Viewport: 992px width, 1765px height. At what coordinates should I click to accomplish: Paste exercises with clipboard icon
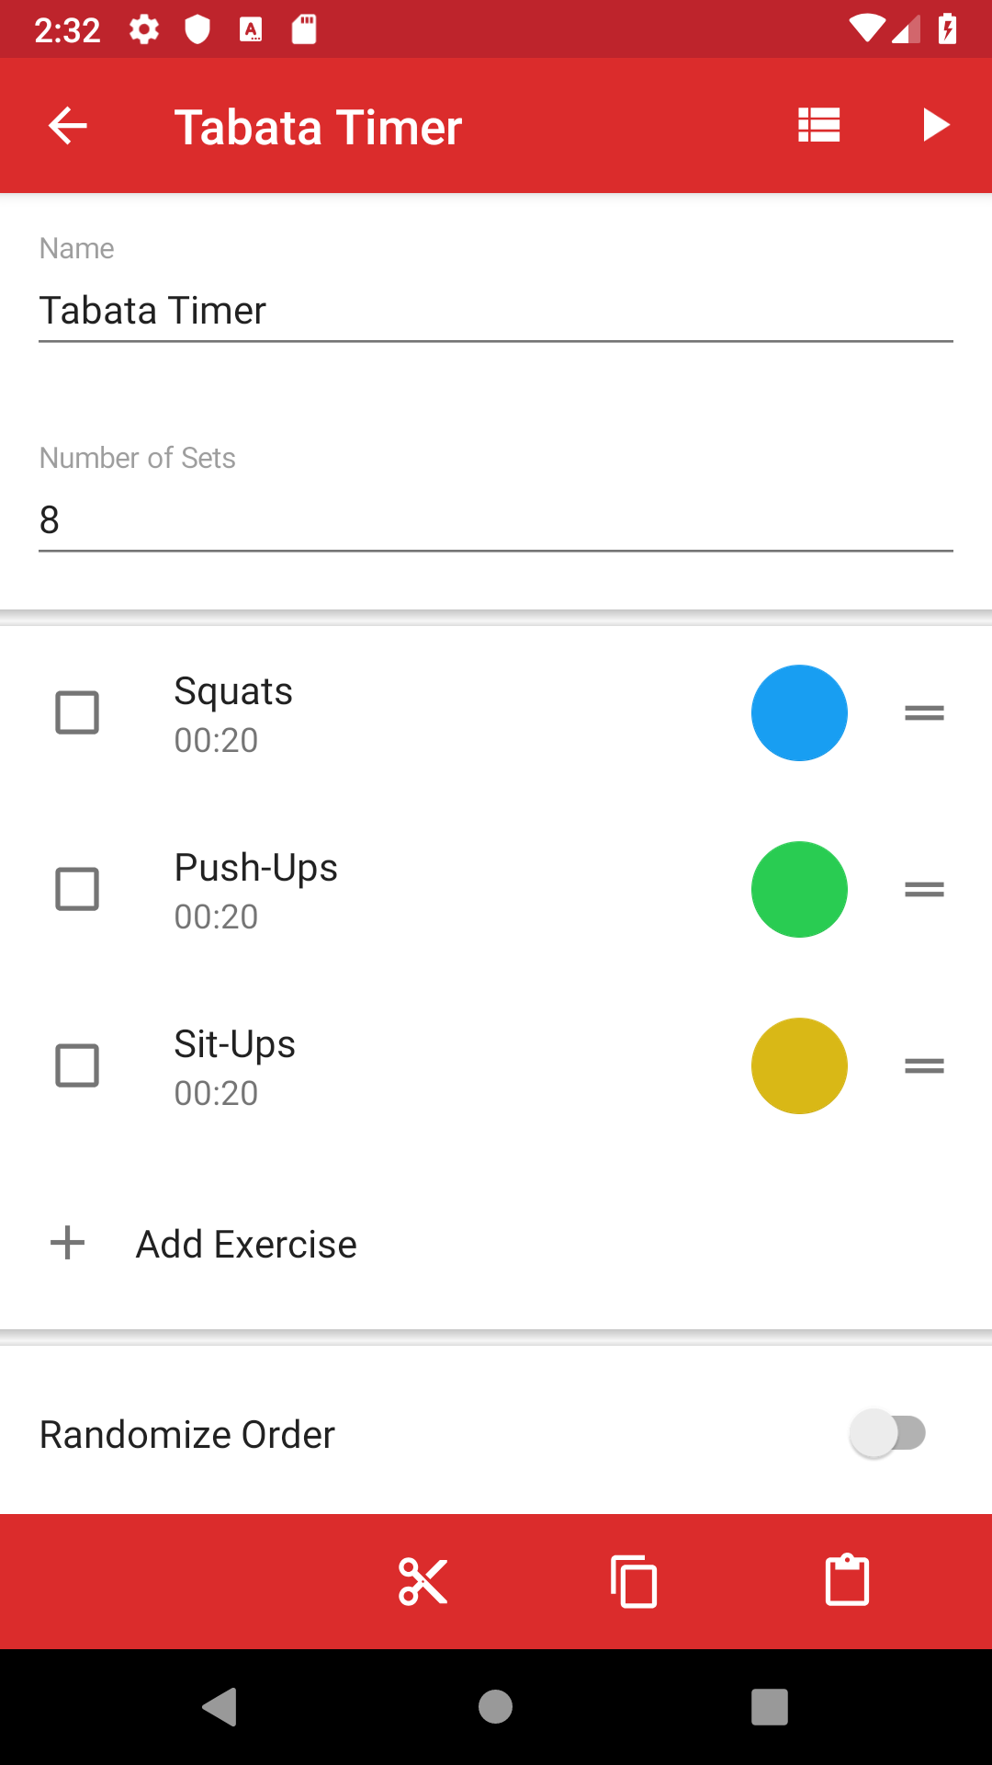[x=847, y=1580]
